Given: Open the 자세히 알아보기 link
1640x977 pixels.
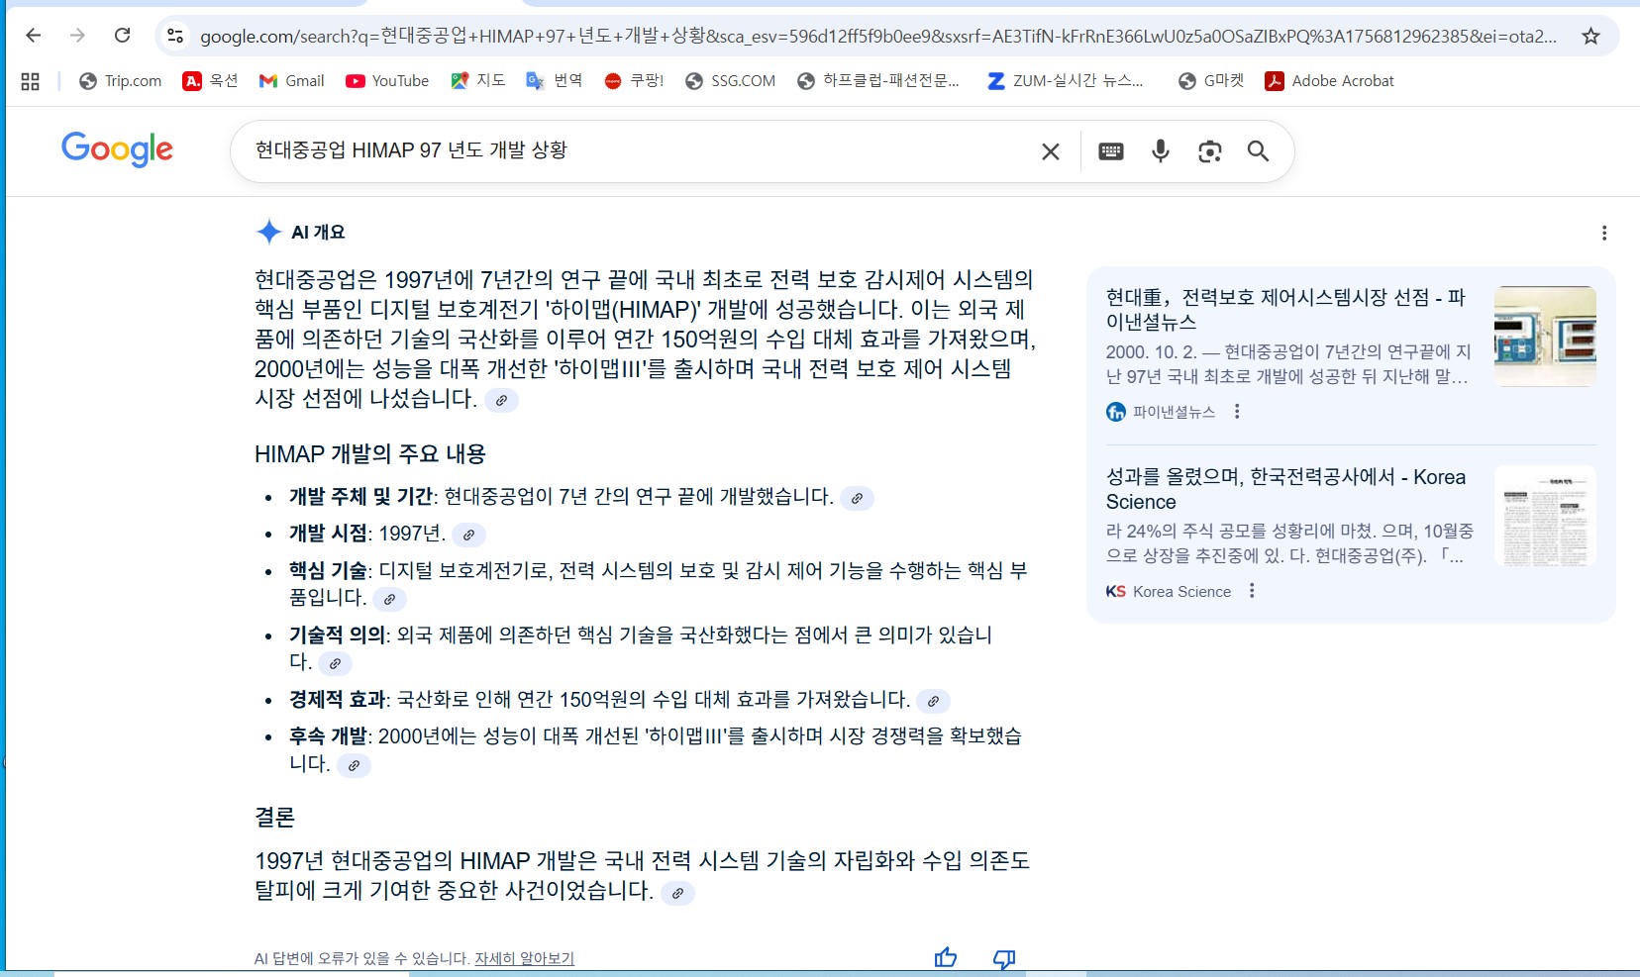Looking at the screenshot, I should (x=524, y=958).
